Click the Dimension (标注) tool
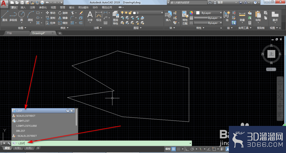The height and width of the screenshot is (153, 286). (x=99, y=16)
